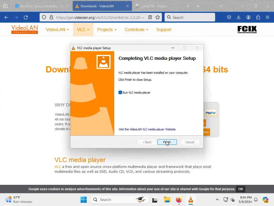Bookmark this page with star icon
Viewport: 274px width, 206px height.
[x=158, y=17]
